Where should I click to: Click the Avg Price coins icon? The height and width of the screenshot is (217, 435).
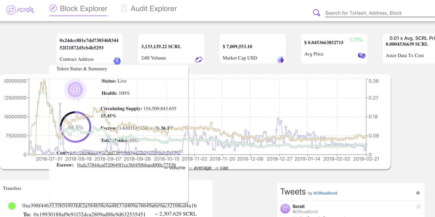[362, 55]
